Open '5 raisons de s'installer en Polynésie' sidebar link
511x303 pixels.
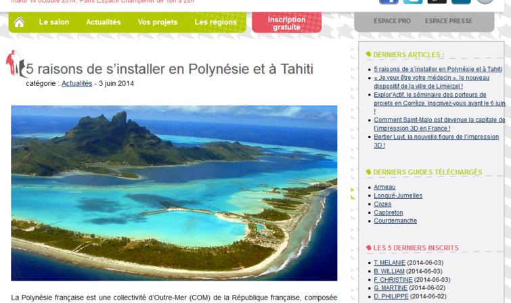pos(438,69)
